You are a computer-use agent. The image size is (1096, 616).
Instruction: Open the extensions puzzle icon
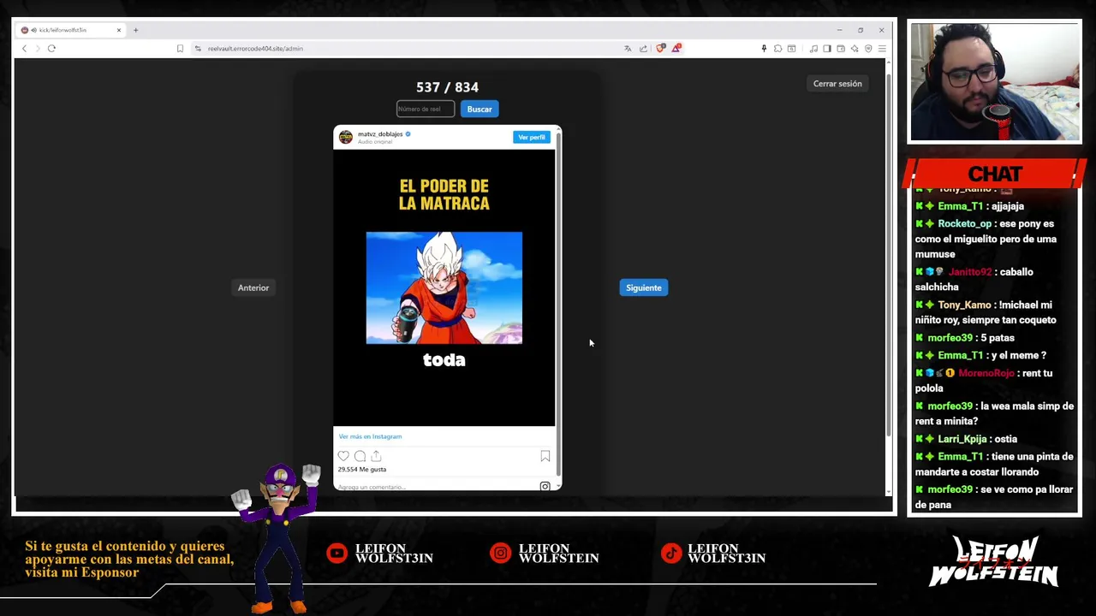click(x=777, y=49)
